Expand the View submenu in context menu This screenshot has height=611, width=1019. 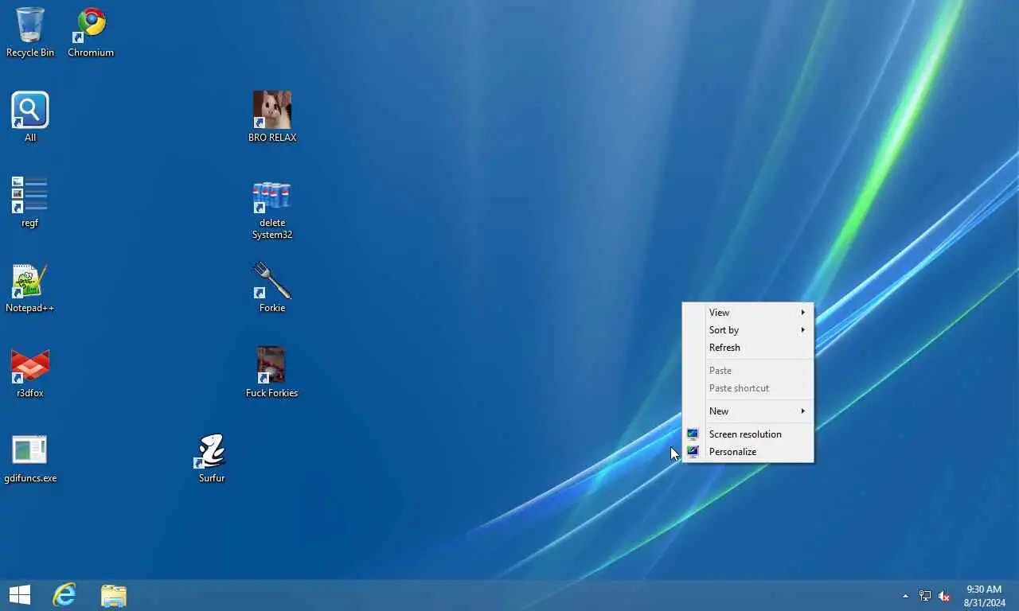(x=748, y=313)
